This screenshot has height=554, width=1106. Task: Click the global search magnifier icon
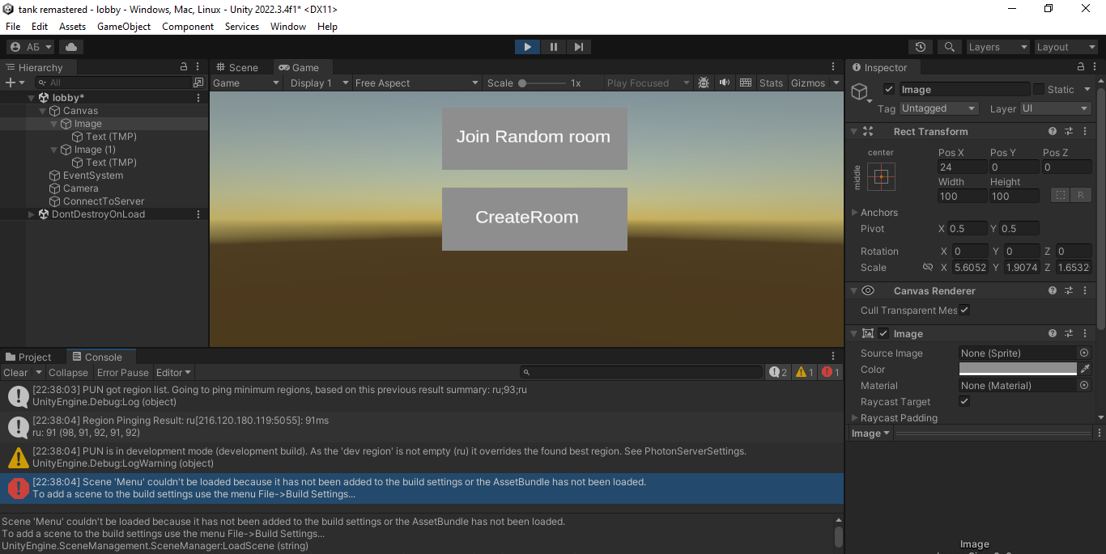tap(950, 47)
